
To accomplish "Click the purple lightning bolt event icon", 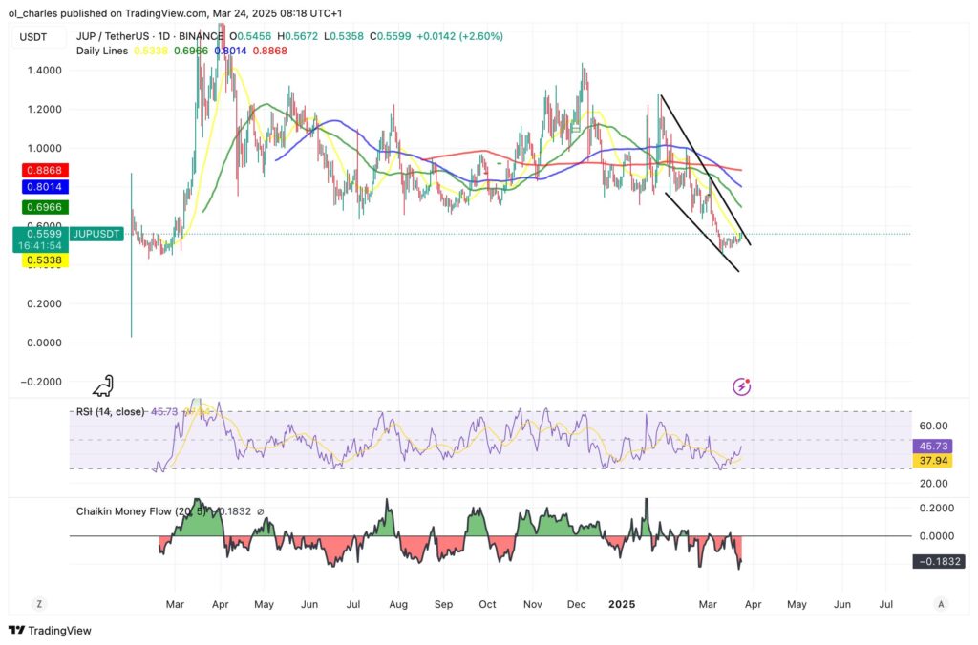I will click(x=741, y=386).
